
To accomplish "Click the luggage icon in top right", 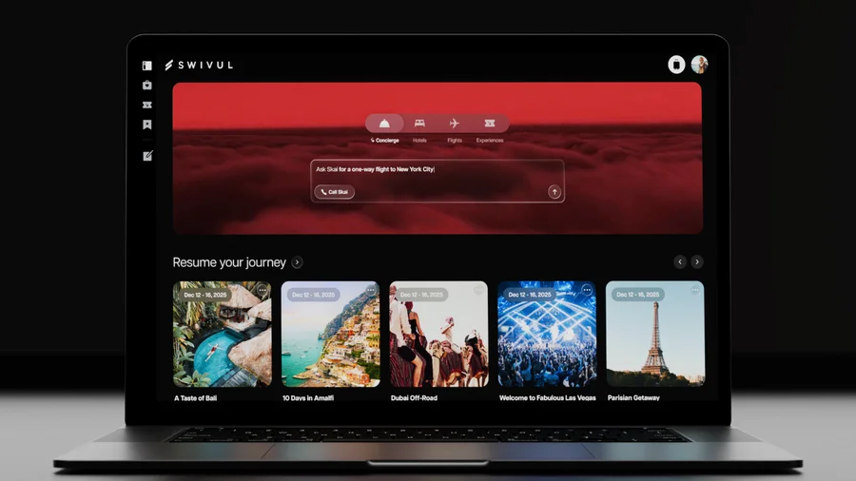I will point(676,65).
